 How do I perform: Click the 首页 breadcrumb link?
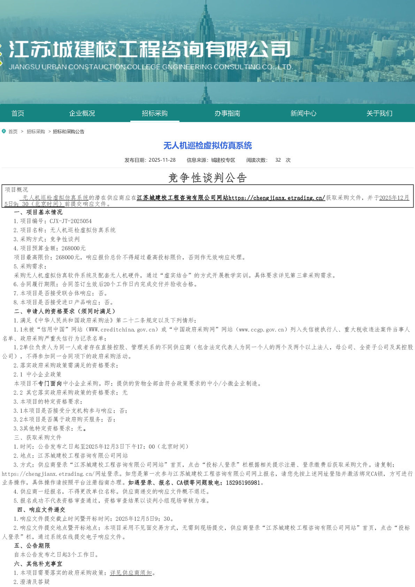tap(13, 132)
